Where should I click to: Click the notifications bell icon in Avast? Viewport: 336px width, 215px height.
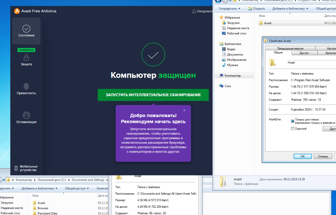pos(194,11)
